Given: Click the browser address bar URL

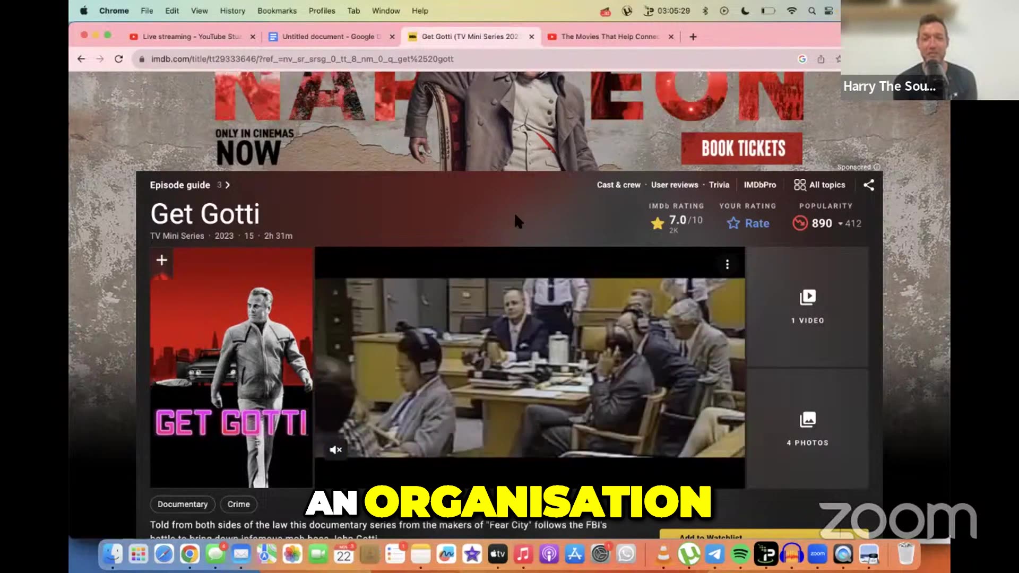Looking at the screenshot, I should 302,59.
